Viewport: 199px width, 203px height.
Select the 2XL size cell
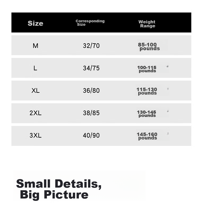(36, 113)
